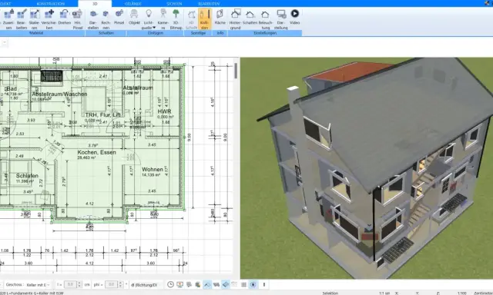493x295 pixels.
Task: Run the Rechnen shadow calculation
Action: click(x=106, y=18)
